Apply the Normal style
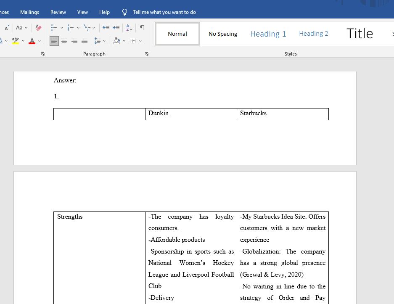Viewport: 394px width, 304px height. [177, 34]
